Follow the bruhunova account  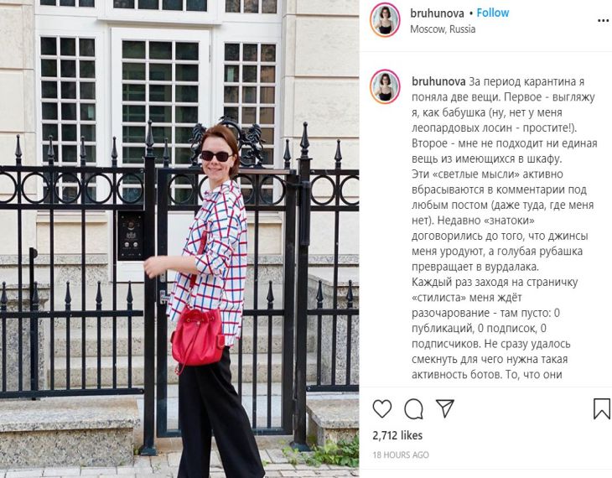click(493, 13)
